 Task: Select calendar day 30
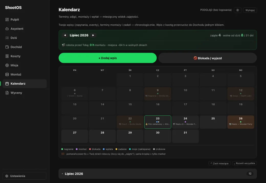point(158,136)
